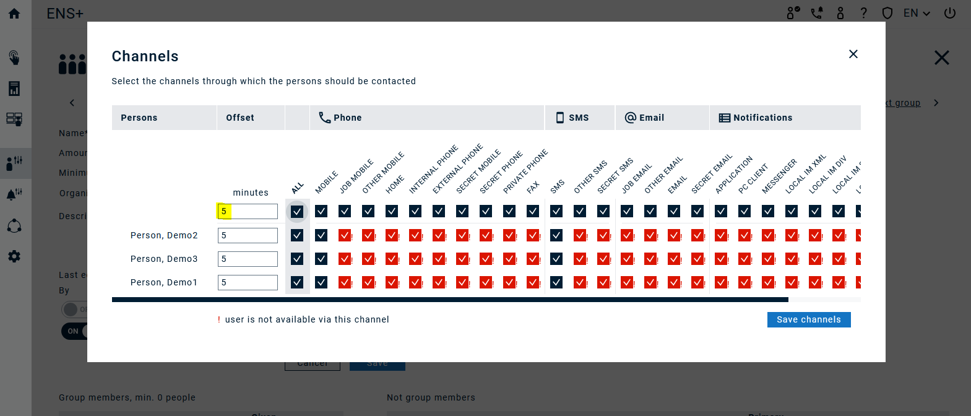Viewport: 971px width, 416px height.
Task: Uncheck MOBILE channel for Person, Demo3
Action: click(x=321, y=259)
